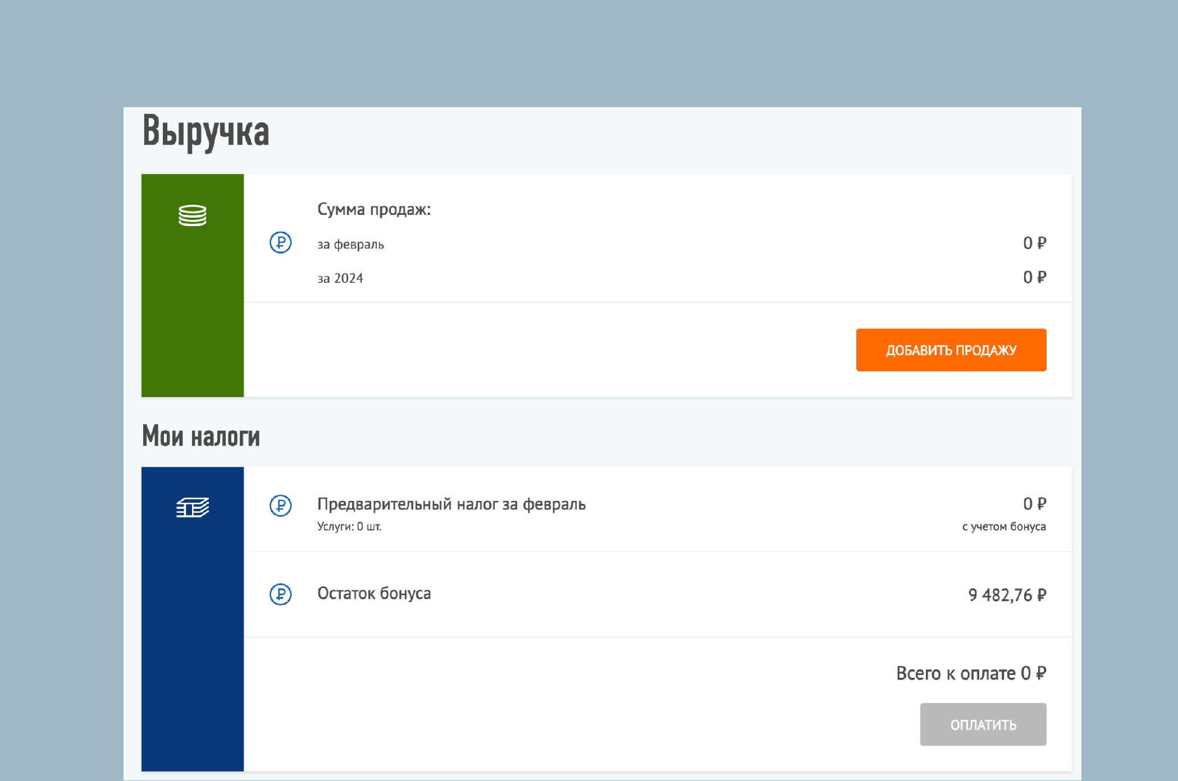The image size is (1178, 781).
Task: Click the 2024 sales amount 0 ₽
Action: coord(1034,277)
